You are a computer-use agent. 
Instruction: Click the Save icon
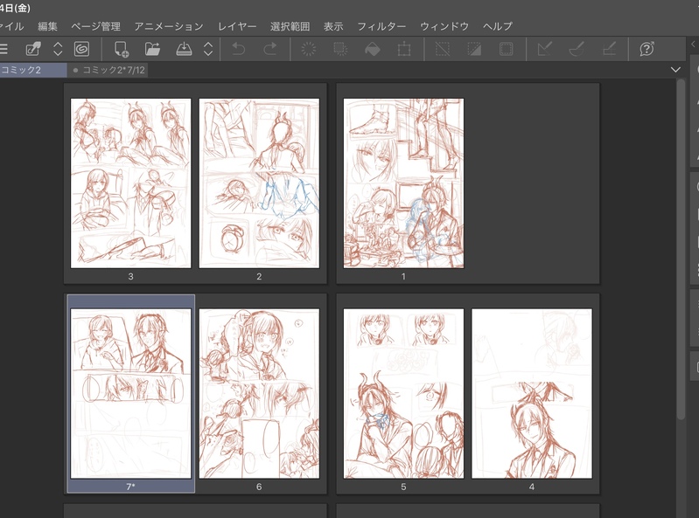[x=184, y=49]
